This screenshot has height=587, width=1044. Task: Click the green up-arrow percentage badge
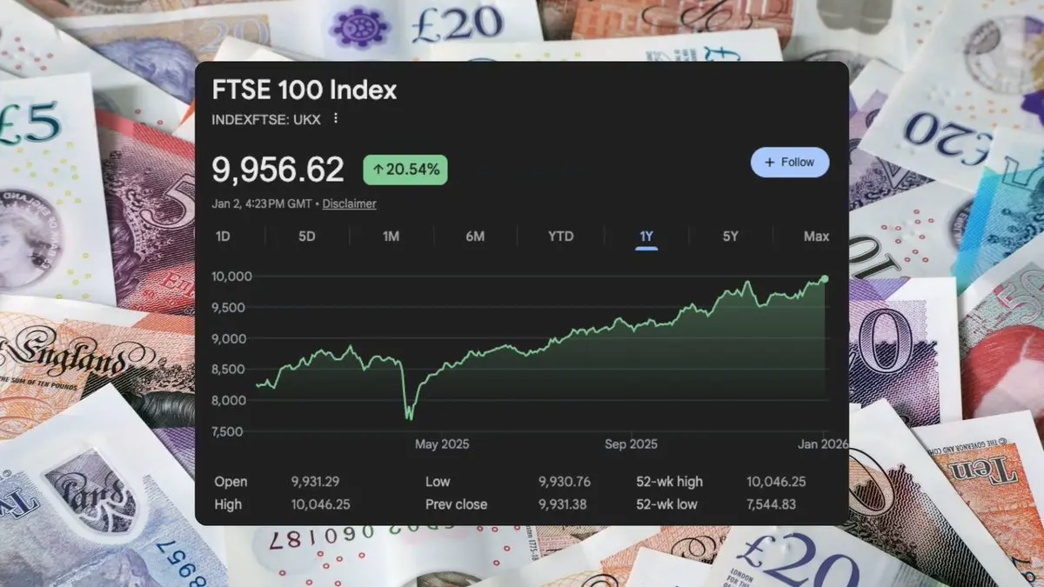click(405, 170)
